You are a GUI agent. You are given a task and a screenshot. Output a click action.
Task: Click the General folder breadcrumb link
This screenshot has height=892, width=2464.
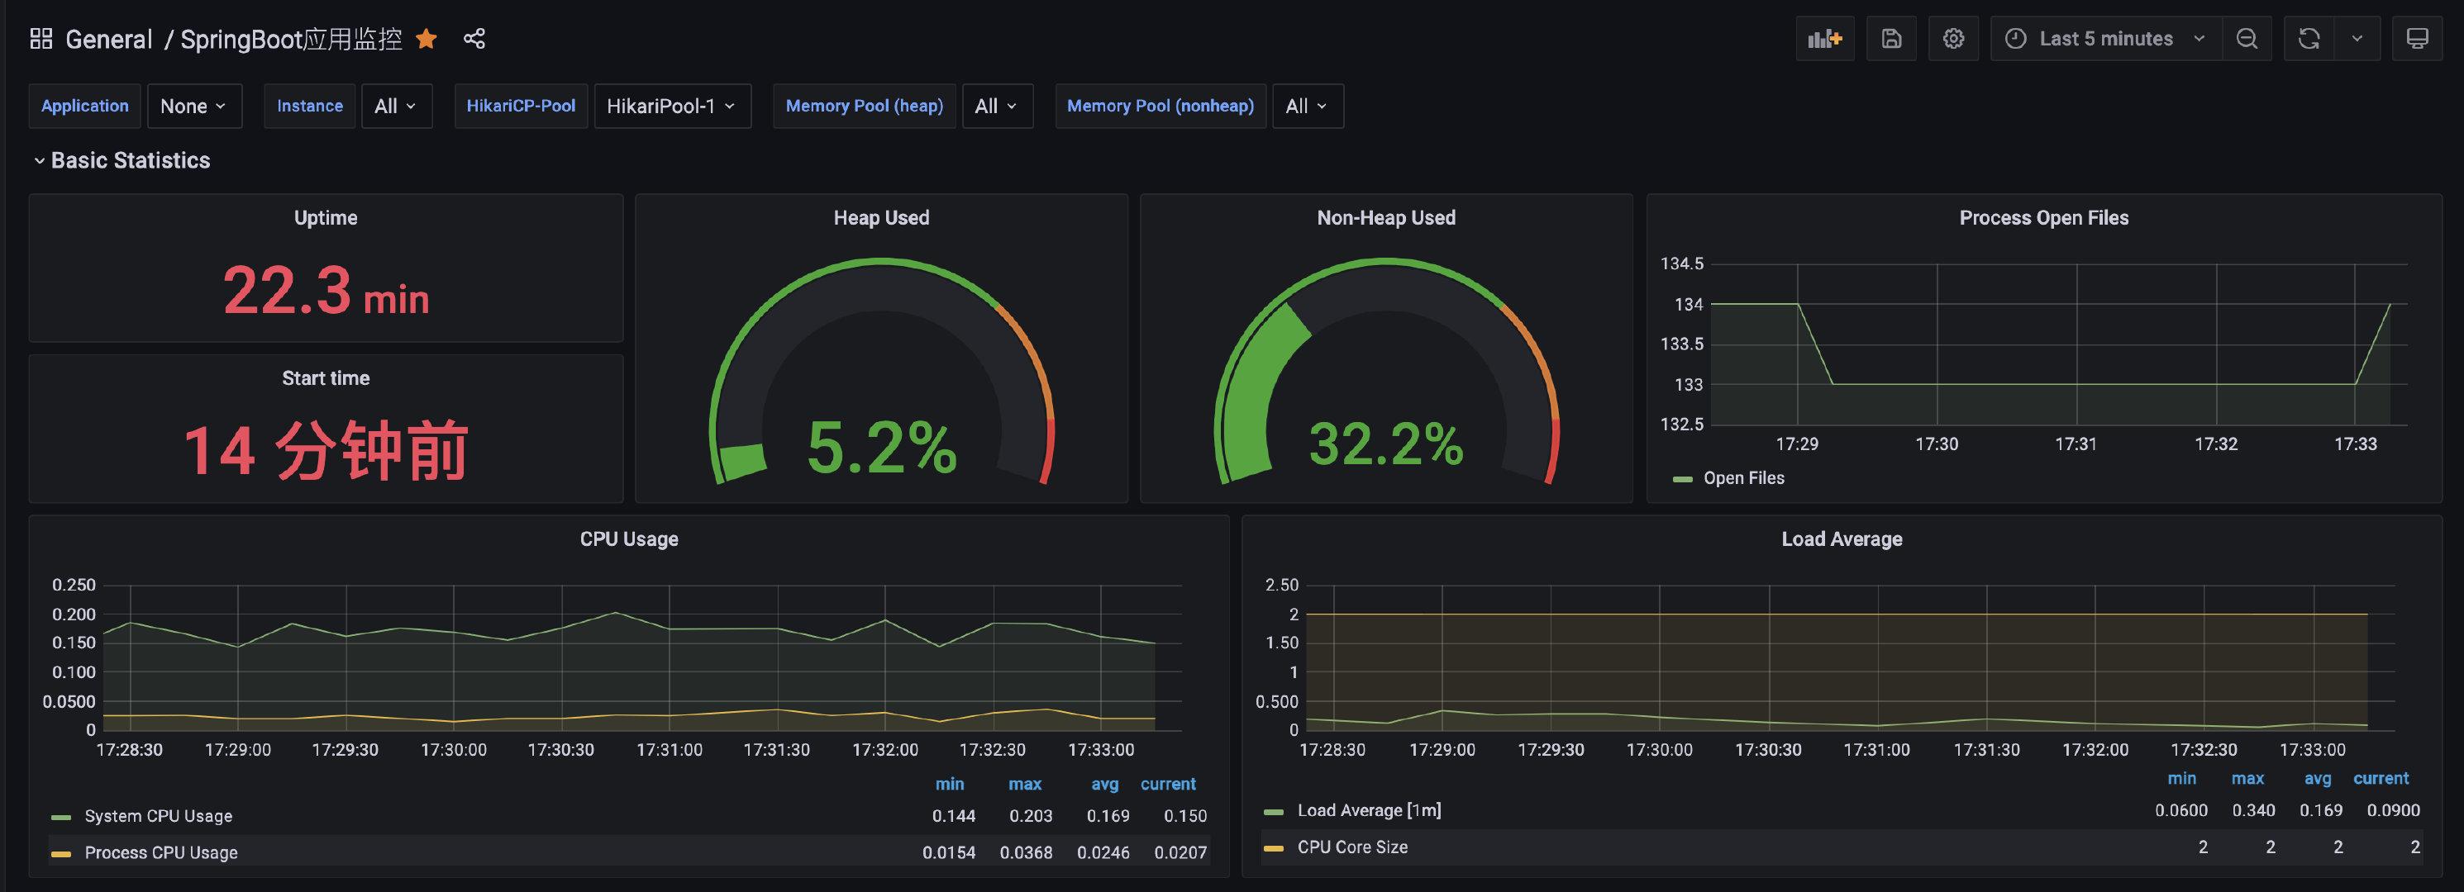coord(108,39)
